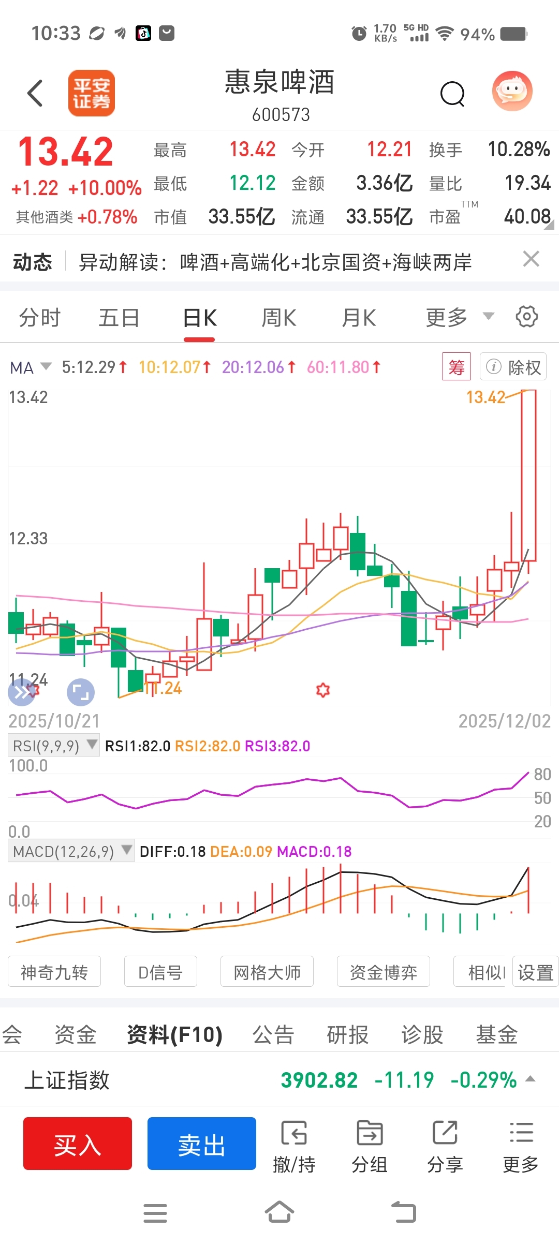The width and height of the screenshot is (559, 1246).
Task: Tap the 2025/12/02 chart end date
Action: point(505,721)
